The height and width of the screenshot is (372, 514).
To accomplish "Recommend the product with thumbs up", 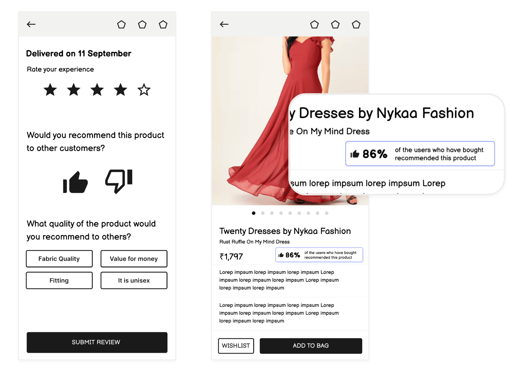I will (75, 182).
